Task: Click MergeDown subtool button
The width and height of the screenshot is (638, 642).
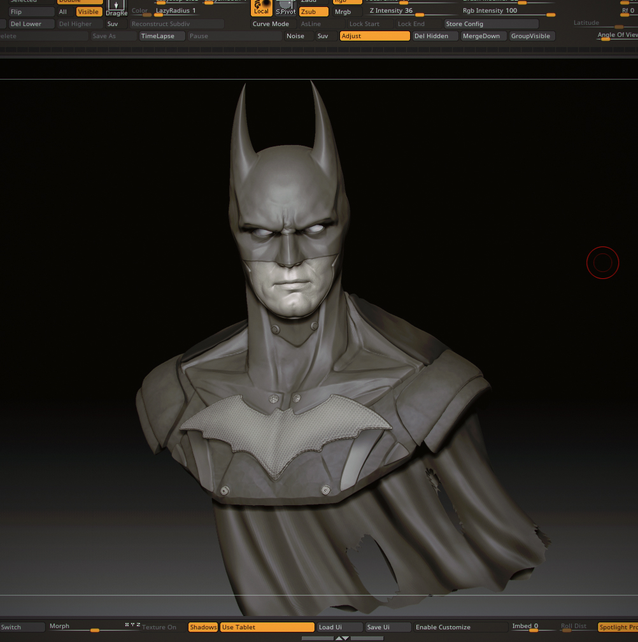Action: [x=483, y=36]
